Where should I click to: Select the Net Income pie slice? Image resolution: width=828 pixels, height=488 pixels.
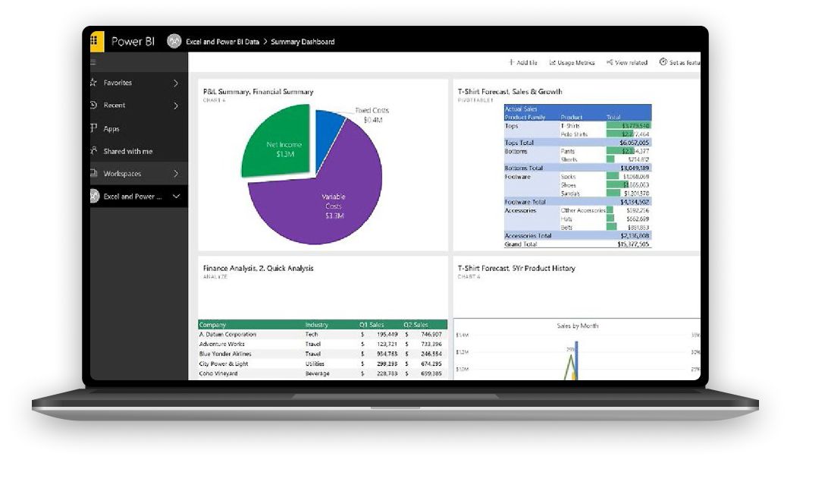(x=276, y=140)
